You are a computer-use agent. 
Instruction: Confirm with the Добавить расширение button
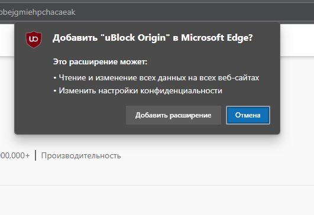pyautogui.click(x=173, y=115)
